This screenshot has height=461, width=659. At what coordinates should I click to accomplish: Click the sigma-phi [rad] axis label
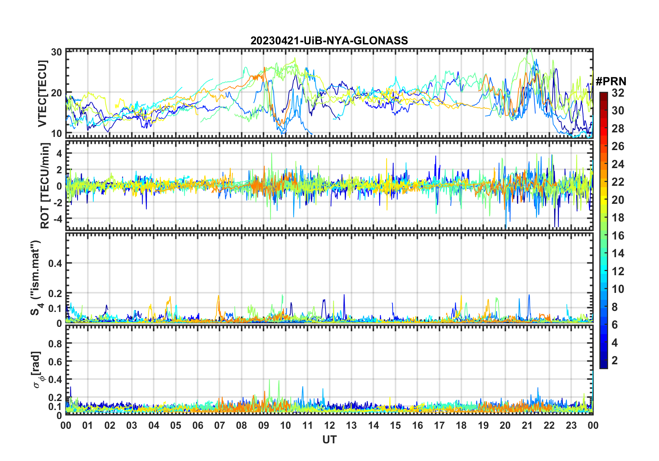pos(38,370)
